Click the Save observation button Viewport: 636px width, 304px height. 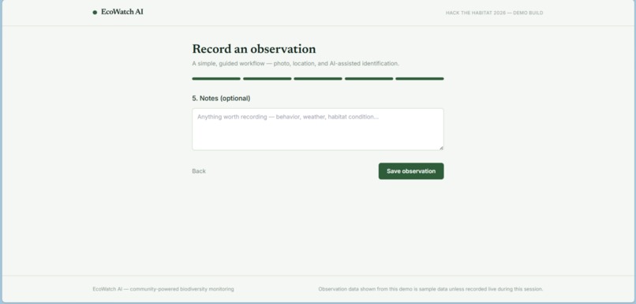click(411, 171)
